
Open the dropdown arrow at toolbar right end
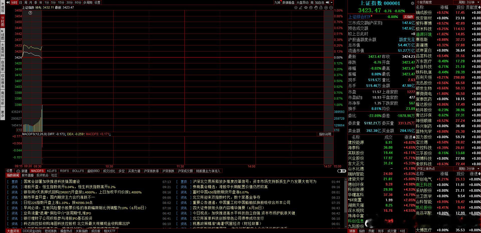(x=332, y=3)
